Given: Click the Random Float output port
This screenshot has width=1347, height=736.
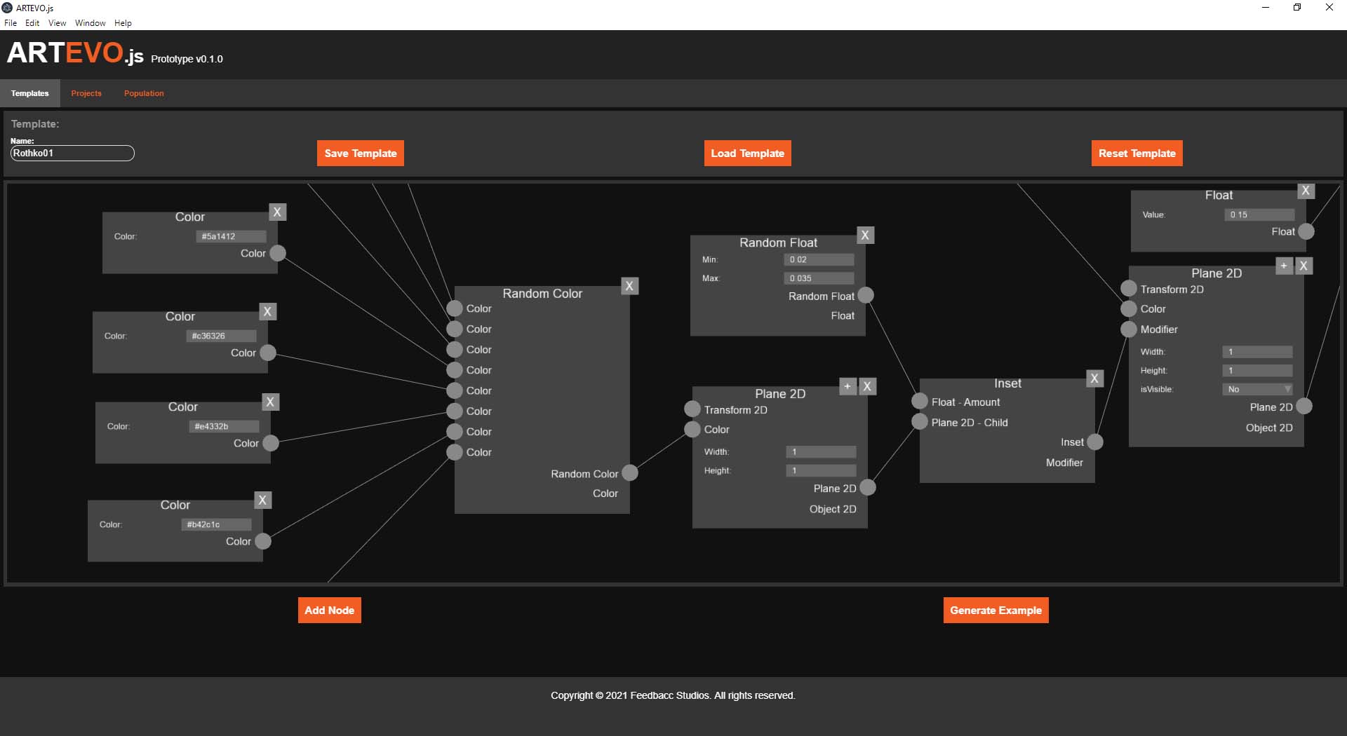Looking at the screenshot, I should point(866,296).
